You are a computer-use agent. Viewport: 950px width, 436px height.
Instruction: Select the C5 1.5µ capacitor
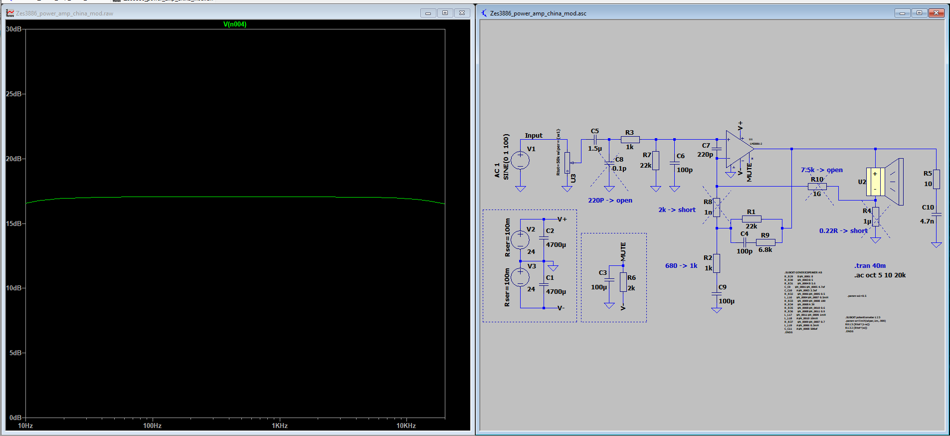point(595,140)
